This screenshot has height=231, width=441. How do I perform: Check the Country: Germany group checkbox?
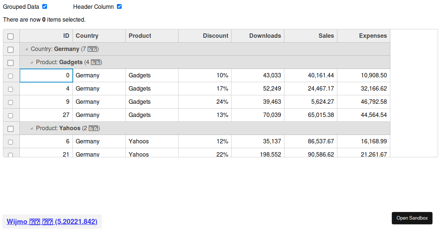[x=11, y=49]
